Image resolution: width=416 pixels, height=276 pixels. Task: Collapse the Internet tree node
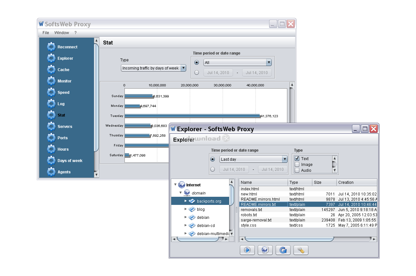click(175, 185)
